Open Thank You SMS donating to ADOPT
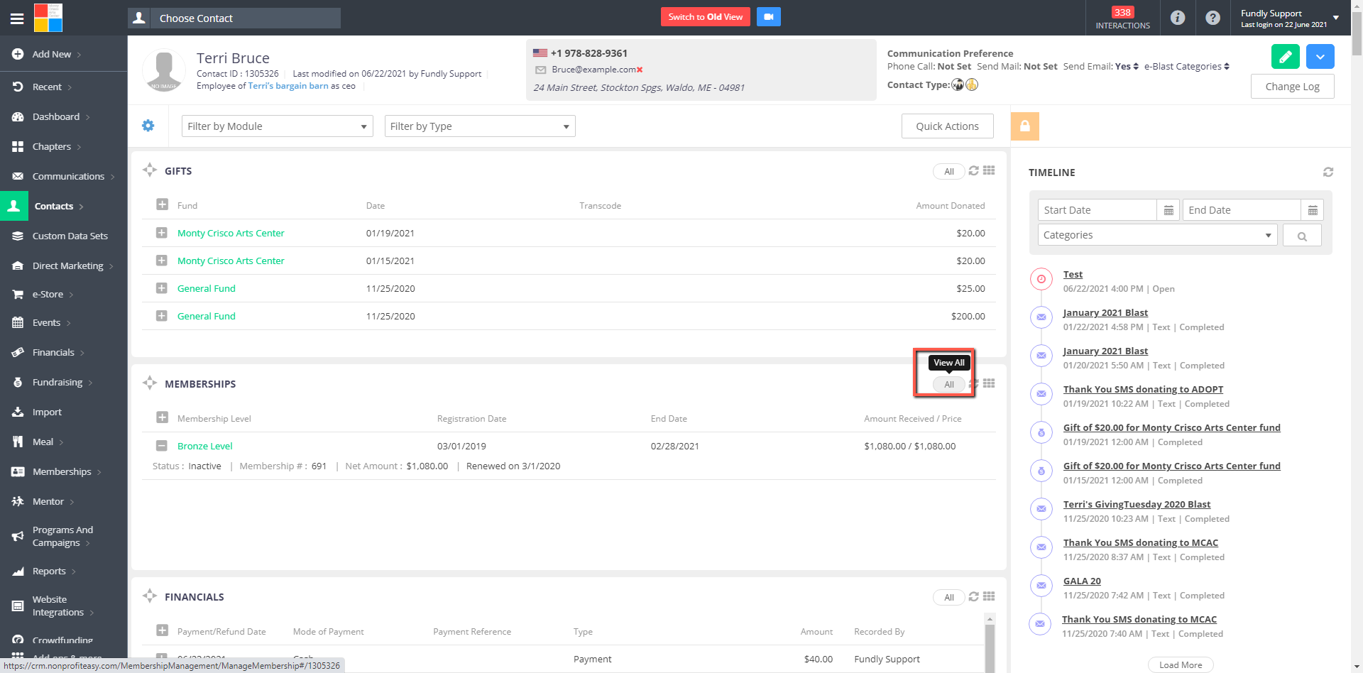The height and width of the screenshot is (673, 1363). click(x=1143, y=389)
